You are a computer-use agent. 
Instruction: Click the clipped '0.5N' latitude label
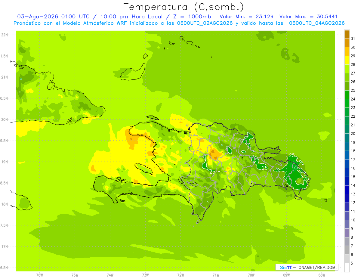5,98
